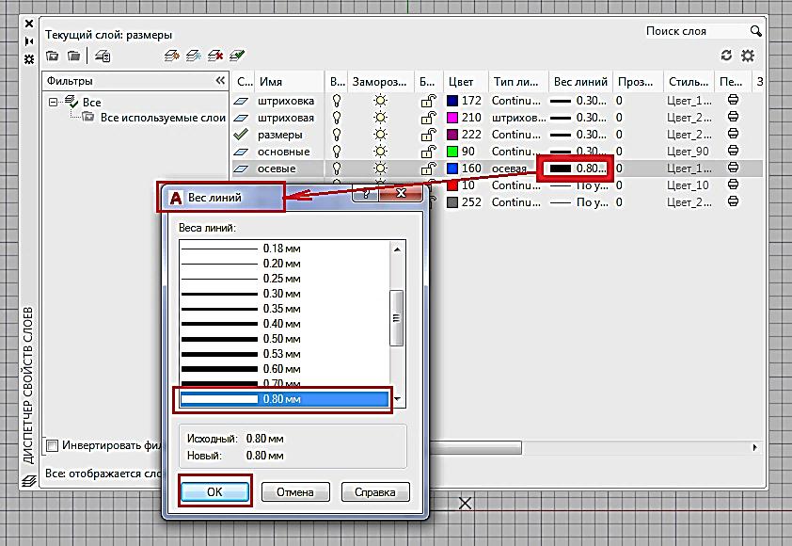
Task: Click the New Property Filter icon
Action: tap(53, 56)
